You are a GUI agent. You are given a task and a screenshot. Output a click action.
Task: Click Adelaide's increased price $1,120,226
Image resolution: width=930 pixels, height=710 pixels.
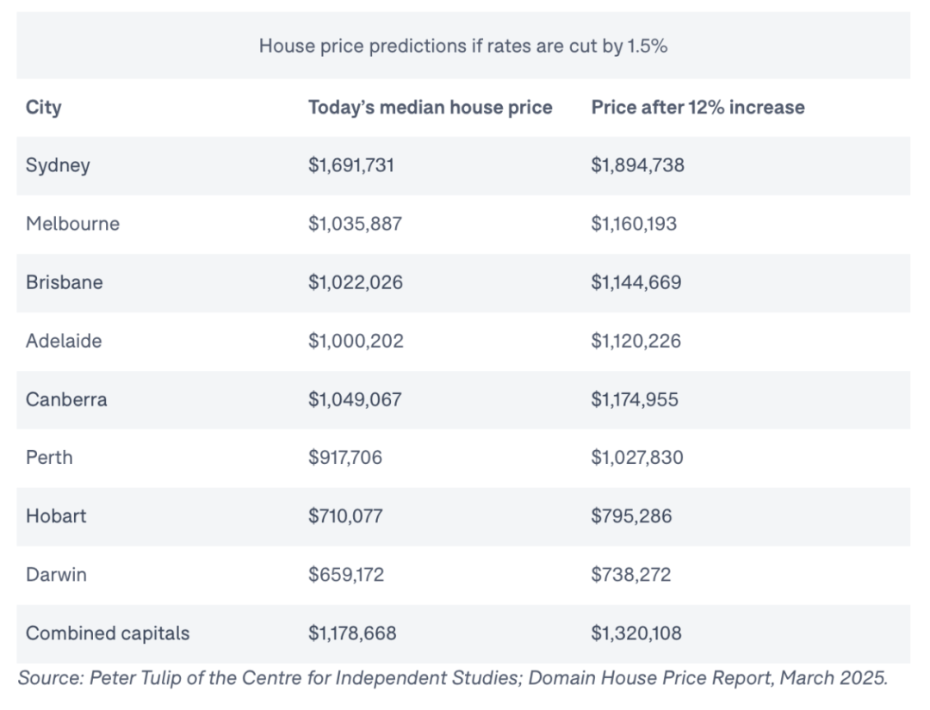click(635, 341)
